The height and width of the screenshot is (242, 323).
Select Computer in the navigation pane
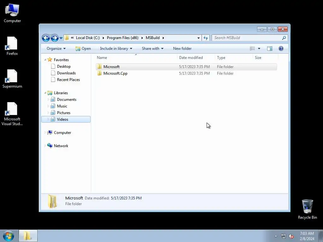click(62, 133)
